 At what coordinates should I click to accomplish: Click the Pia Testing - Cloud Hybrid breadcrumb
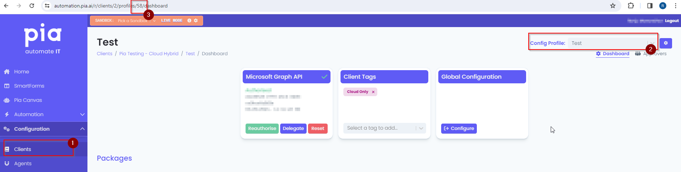tap(149, 54)
